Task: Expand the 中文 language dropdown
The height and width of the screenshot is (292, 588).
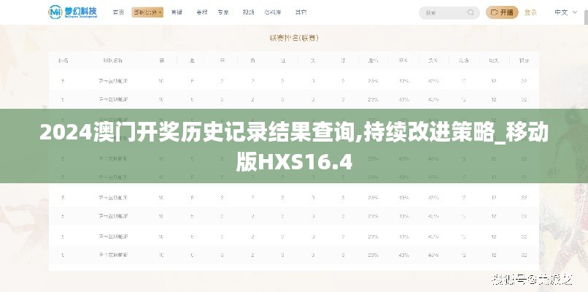Action: (566, 12)
